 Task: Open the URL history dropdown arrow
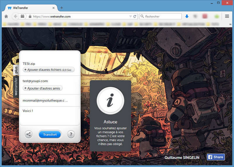130,16
